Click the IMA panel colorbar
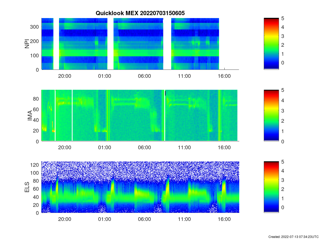This screenshot has width=319, height=239. coord(271,116)
